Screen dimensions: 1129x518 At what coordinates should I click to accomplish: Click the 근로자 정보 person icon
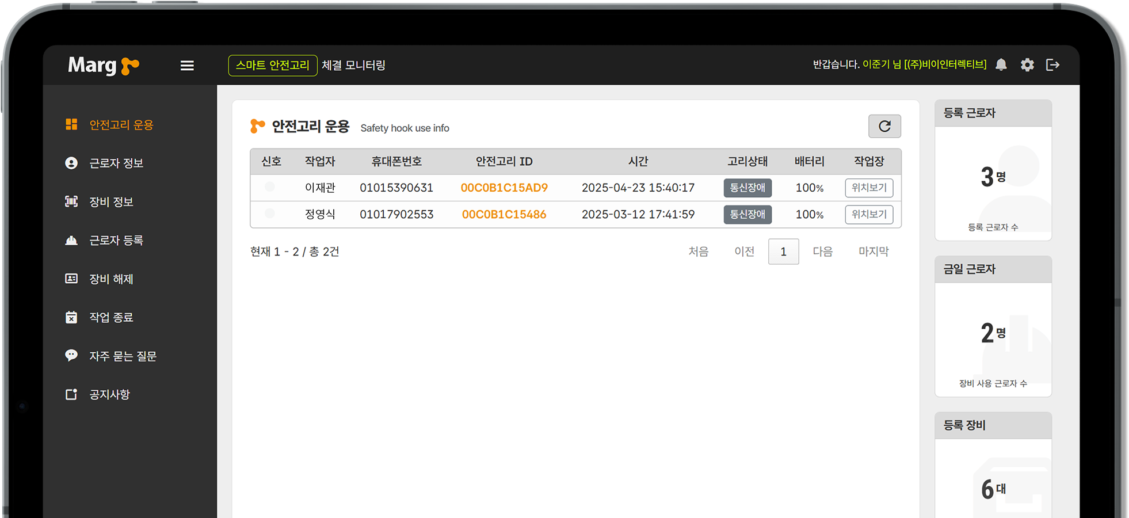(71, 163)
